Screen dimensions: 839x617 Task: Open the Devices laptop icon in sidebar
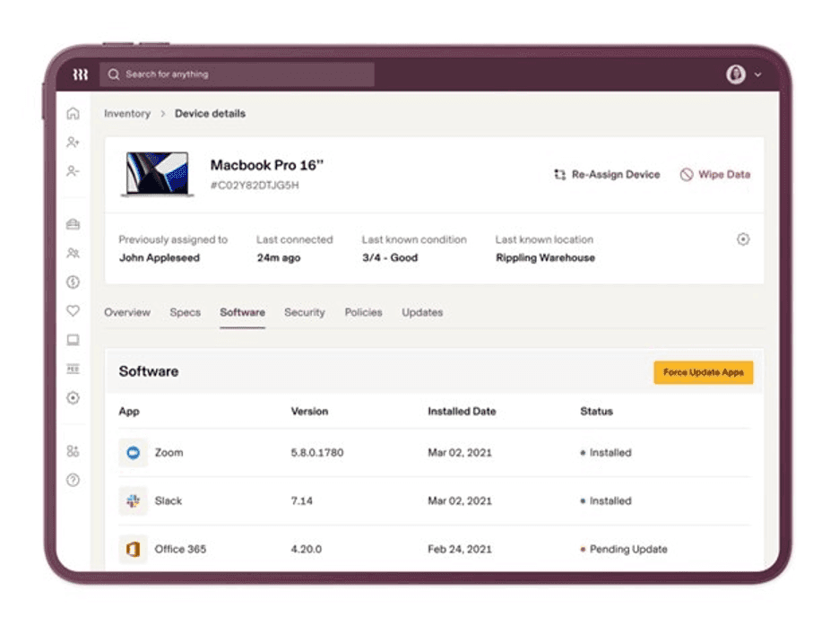[x=74, y=339]
